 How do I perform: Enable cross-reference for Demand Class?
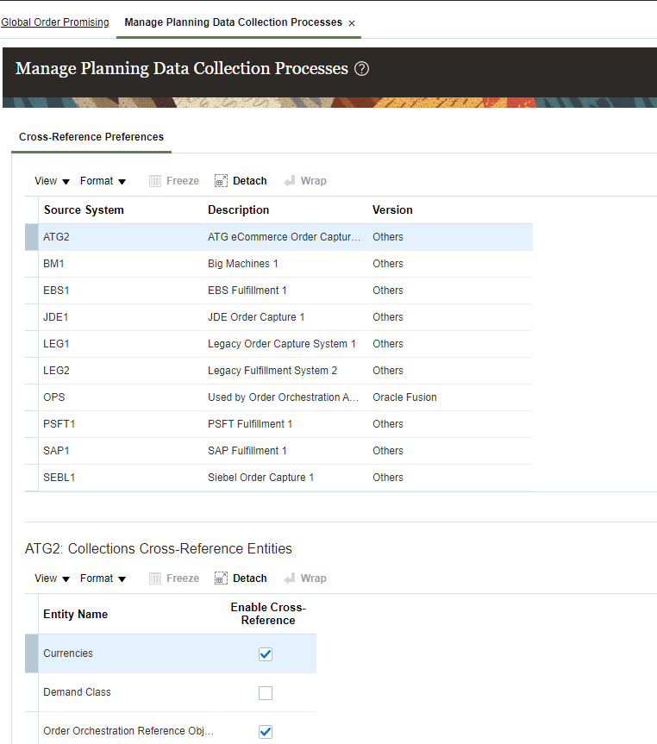pyautogui.click(x=266, y=693)
